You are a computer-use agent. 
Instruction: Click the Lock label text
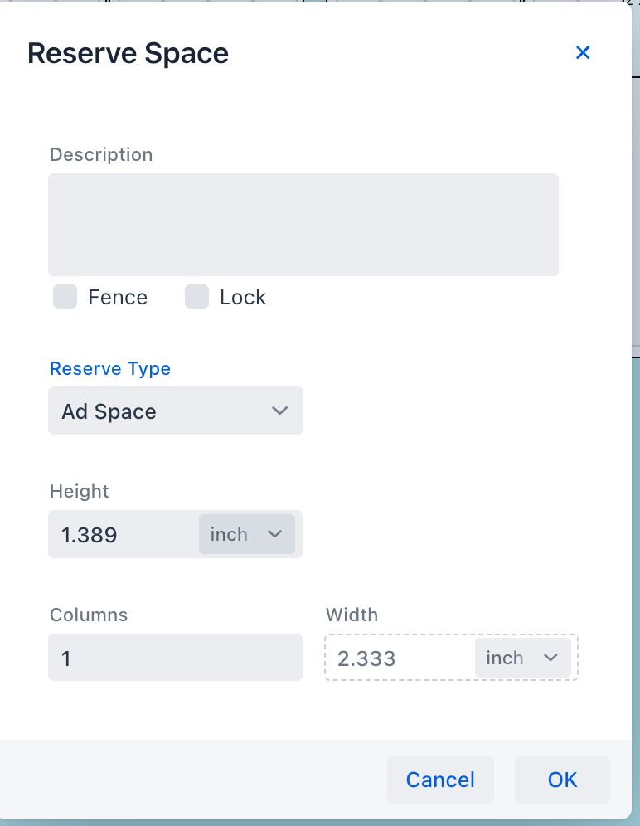(243, 298)
